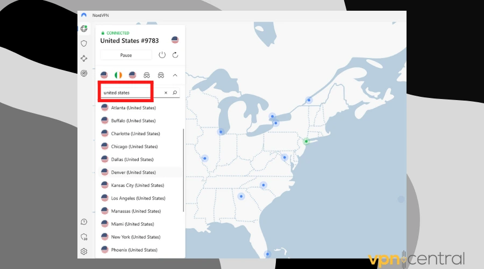Select second obfuscated server icon

coord(161,75)
